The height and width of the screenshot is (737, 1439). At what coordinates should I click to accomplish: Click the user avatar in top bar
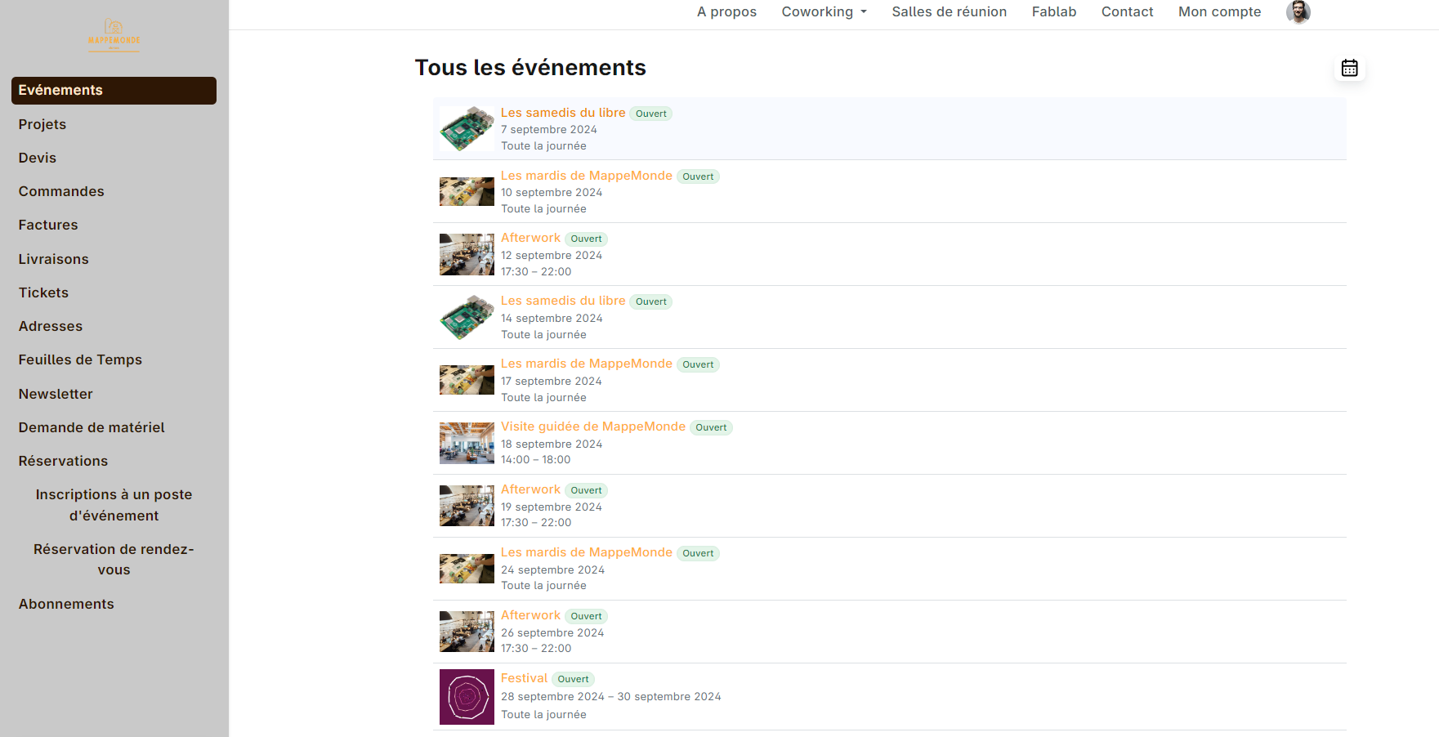coord(1298,12)
